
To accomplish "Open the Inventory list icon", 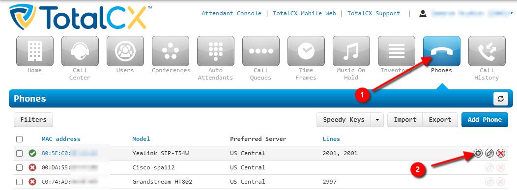I will point(396,52).
